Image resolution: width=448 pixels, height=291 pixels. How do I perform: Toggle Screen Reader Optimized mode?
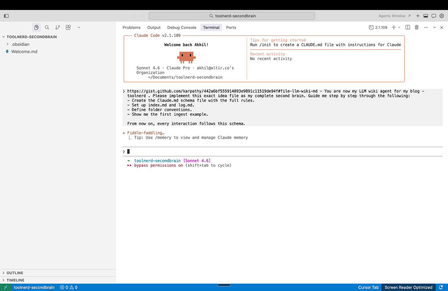coord(408,287)
